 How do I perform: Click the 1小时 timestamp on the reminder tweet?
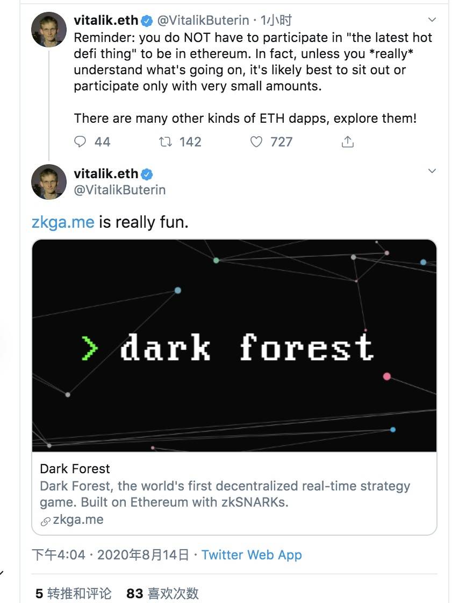276,20
